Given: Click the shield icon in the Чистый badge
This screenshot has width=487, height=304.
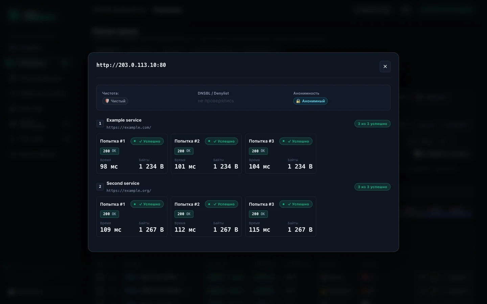Looking at the screenshot, I should pyautogui.click(x=107, y=101).
